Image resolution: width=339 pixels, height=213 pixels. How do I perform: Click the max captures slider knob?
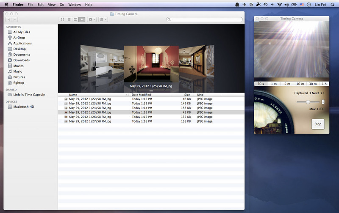coord(308,102)
